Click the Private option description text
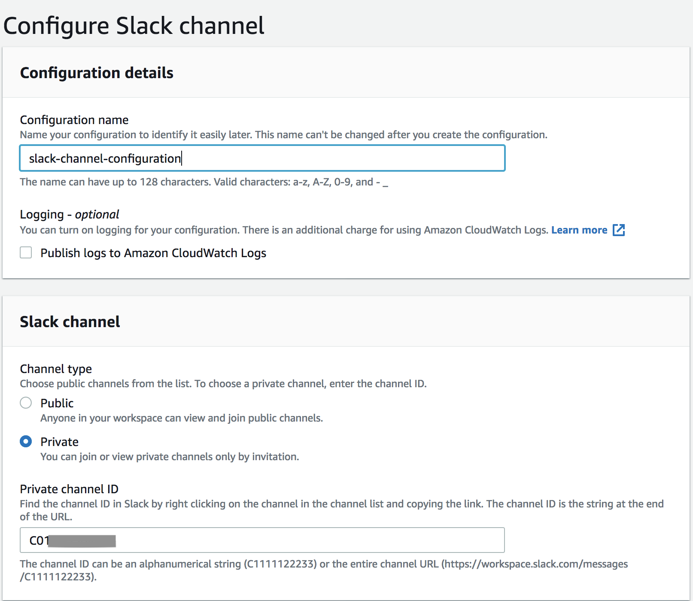The width and height of the screenshot is (693, 601). 169,456
